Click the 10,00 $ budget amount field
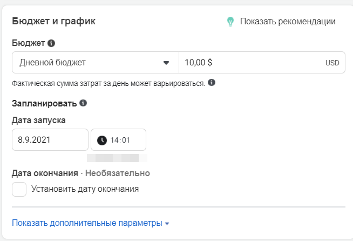353x241 pixels. tap(248, 63)
